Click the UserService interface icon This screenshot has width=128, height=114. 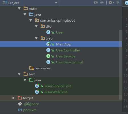pos(48,56)
